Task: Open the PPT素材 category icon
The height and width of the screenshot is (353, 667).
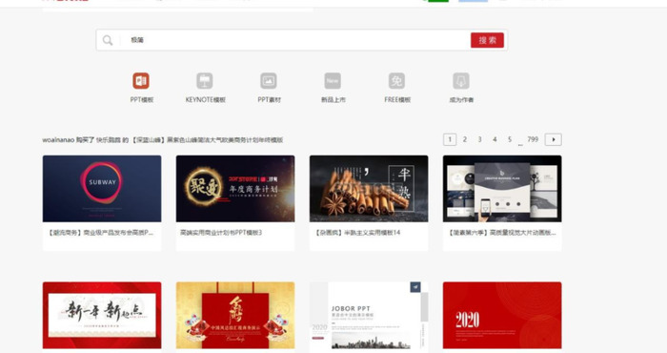Action: [269, 80]
